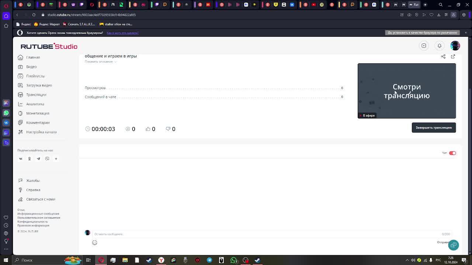The width and height of the screenshot is (472, 265).
Task: Open Загрузка видео in the sidebar
Action: click(x=39, y=85)
